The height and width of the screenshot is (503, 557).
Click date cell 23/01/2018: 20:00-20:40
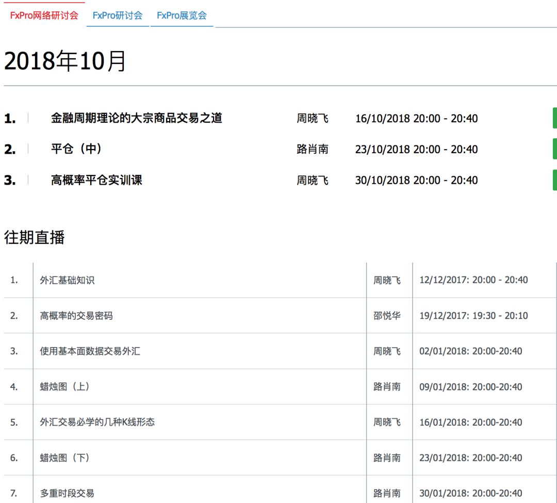coord(471,458)
